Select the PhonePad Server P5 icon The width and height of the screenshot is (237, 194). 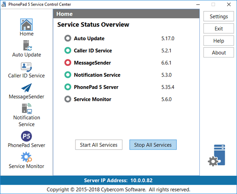[x=26, y=136]
